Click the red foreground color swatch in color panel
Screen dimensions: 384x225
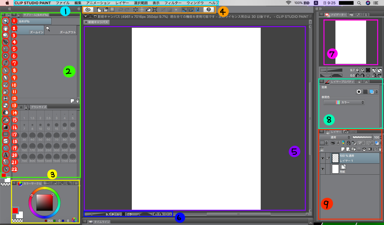[x=15, y=211]
